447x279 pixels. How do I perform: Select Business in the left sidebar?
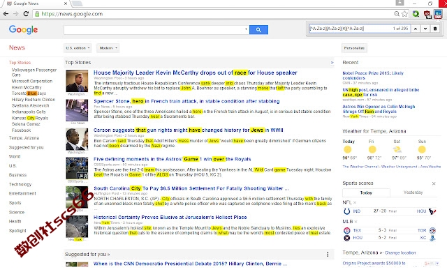17,175
